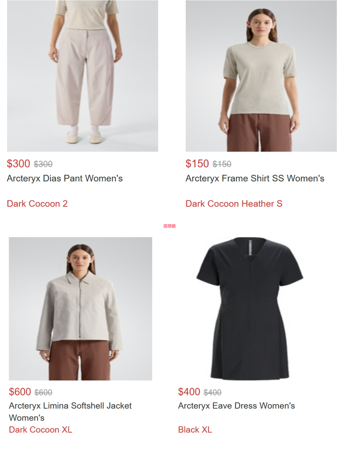Click the struck-through $400 original price

point(212,392)
